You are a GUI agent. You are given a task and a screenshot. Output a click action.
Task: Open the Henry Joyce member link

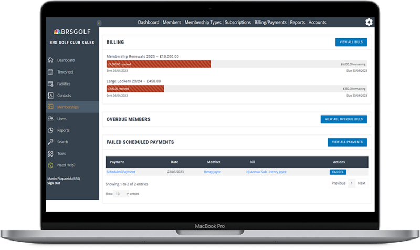pos(212,172)
